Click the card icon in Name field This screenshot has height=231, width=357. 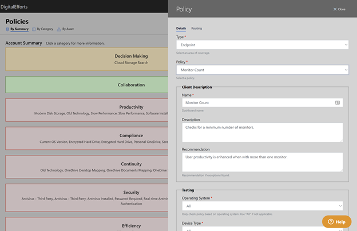[338, 103]
